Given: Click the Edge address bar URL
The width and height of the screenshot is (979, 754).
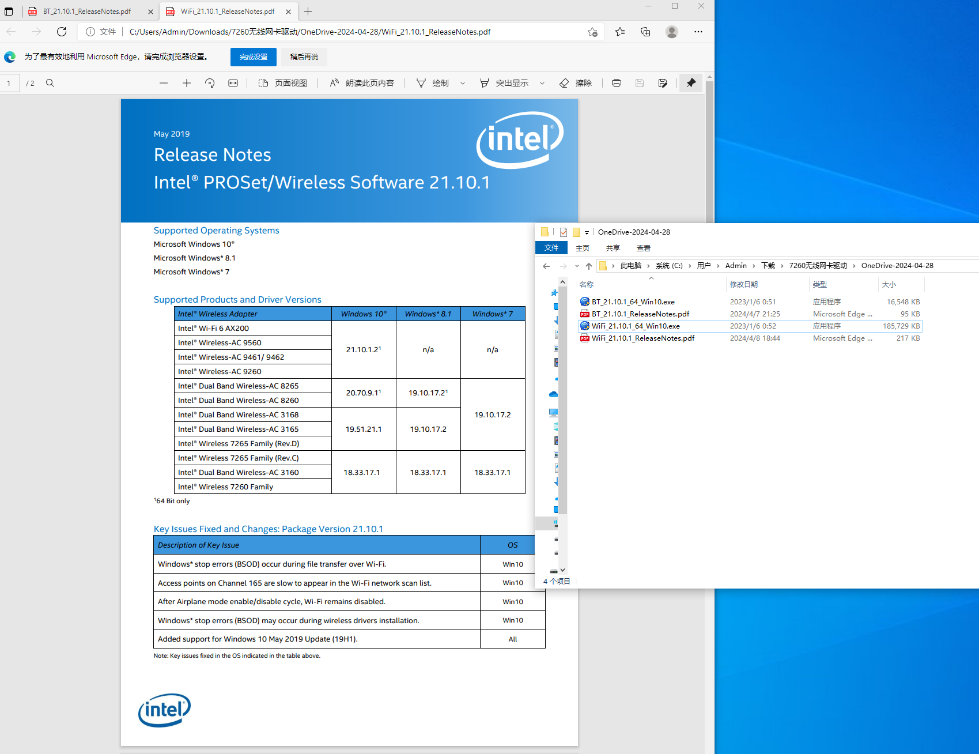Looking at the screenshot, I should (x=310, y=32).
